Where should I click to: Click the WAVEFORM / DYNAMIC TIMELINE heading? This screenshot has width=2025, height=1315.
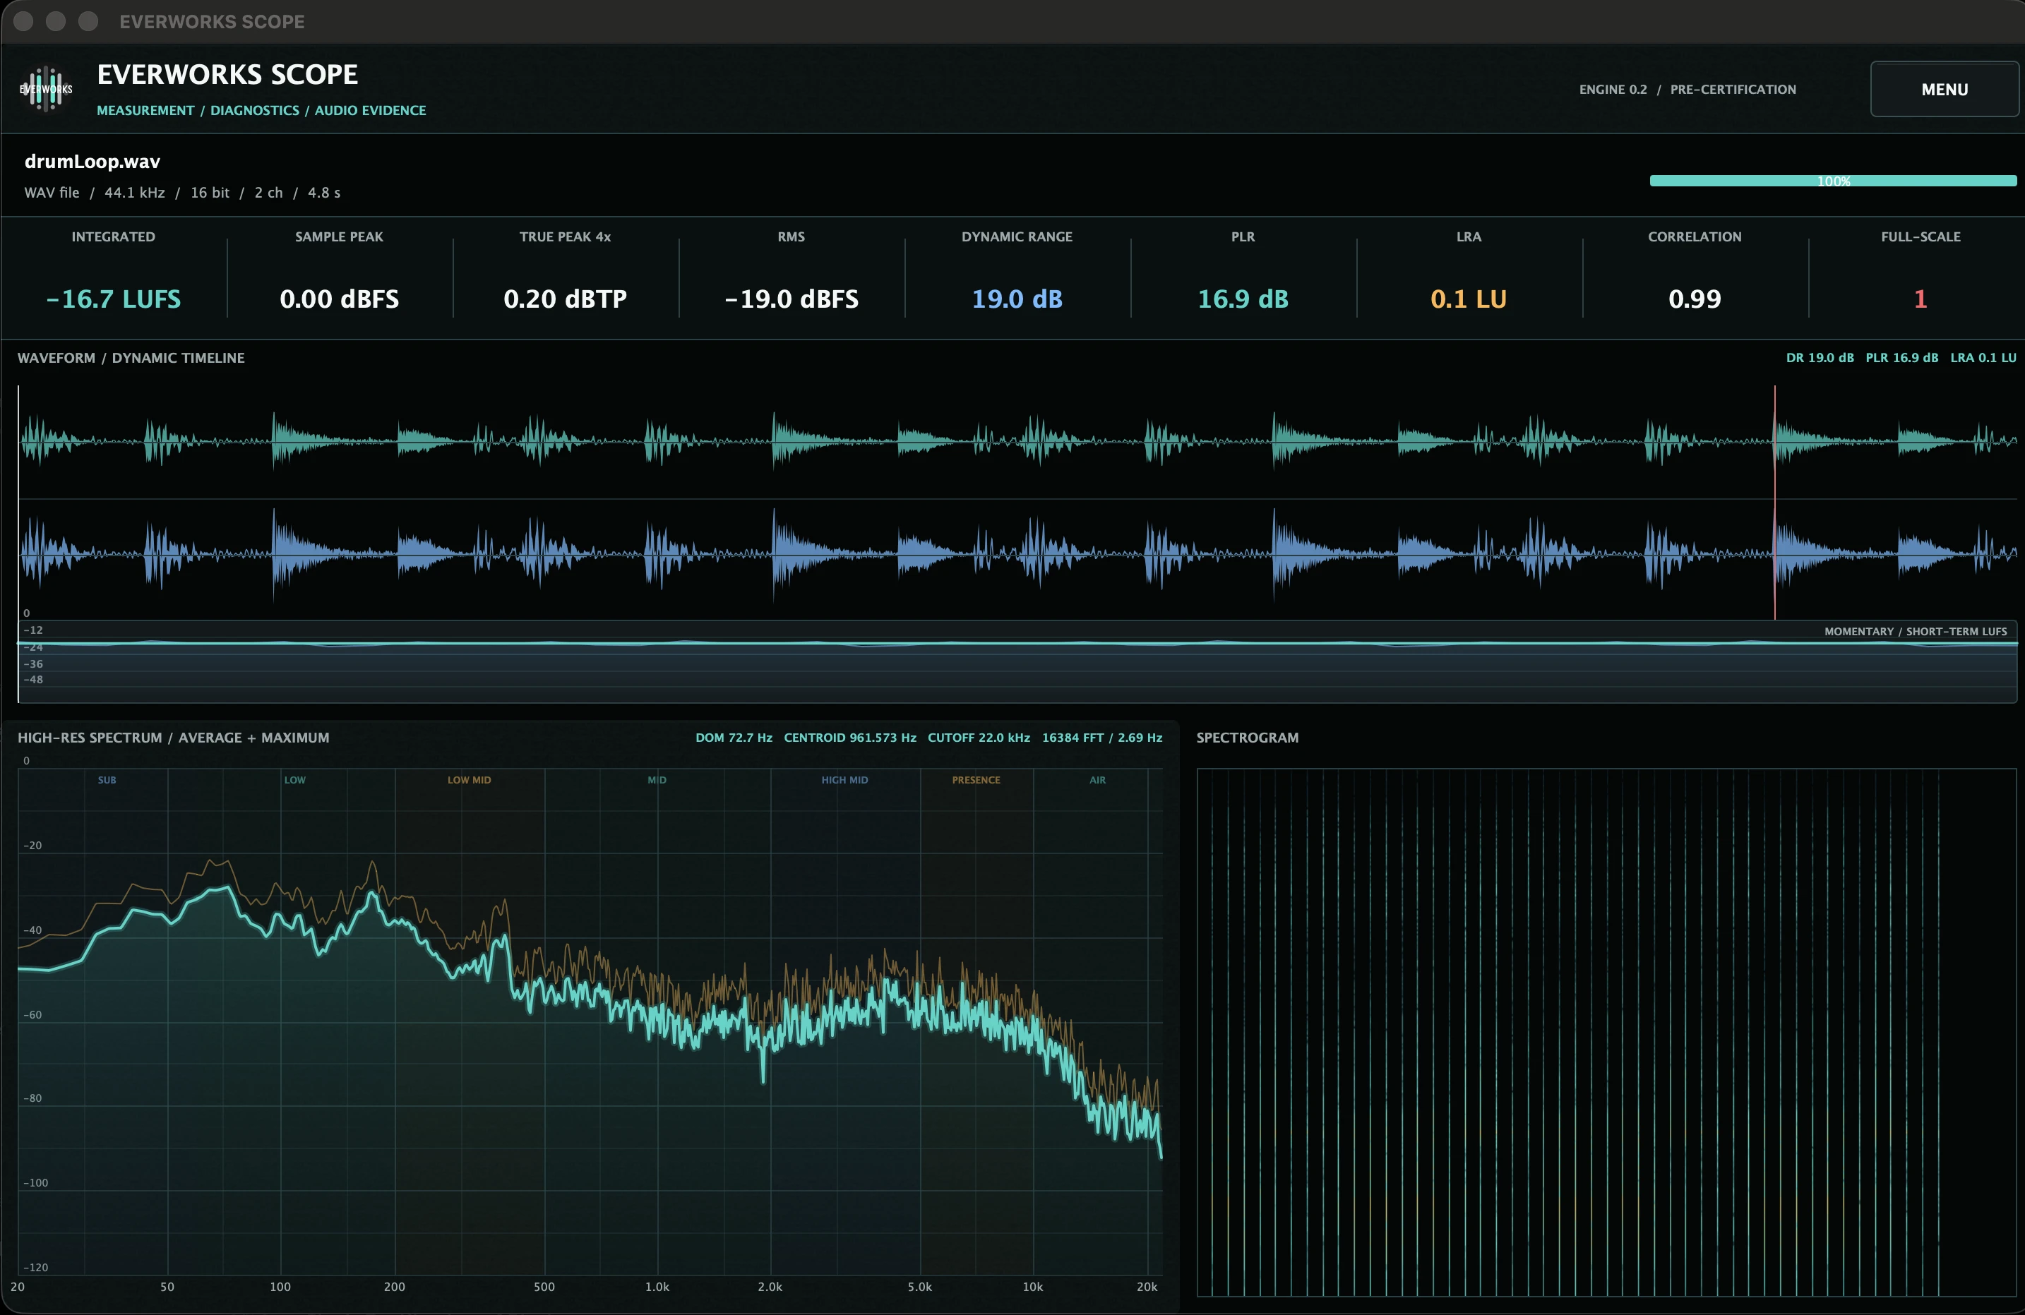[x=131, y=358]
